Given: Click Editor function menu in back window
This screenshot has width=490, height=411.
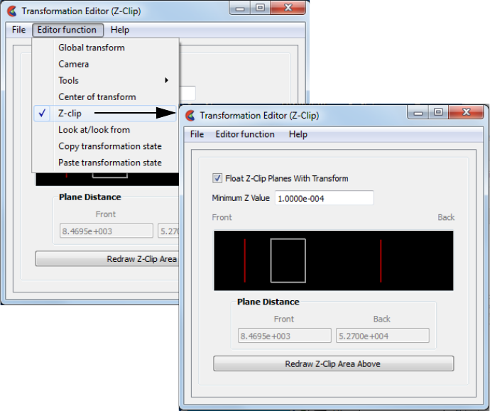Looking at the screenshot, I should (67, 30).
